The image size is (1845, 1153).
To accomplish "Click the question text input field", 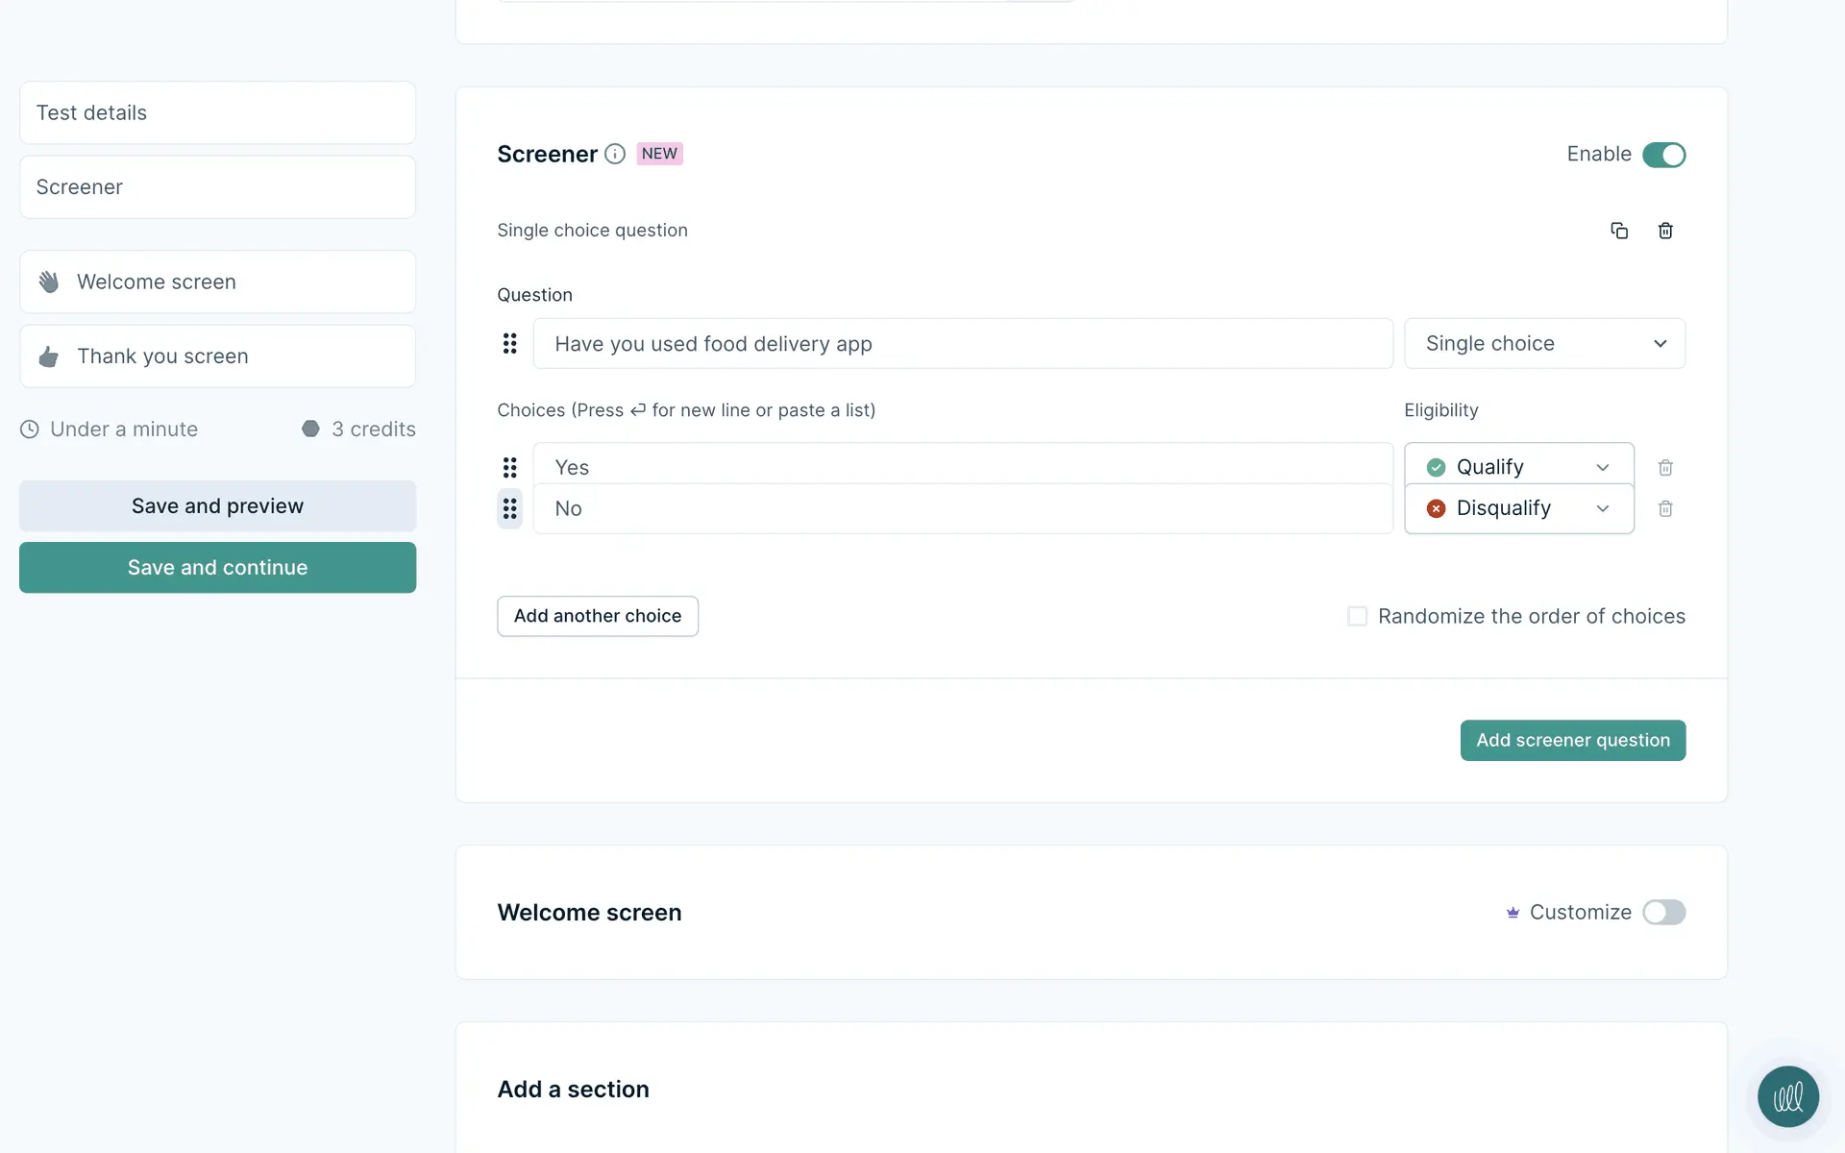I will [x=961, y=344].
